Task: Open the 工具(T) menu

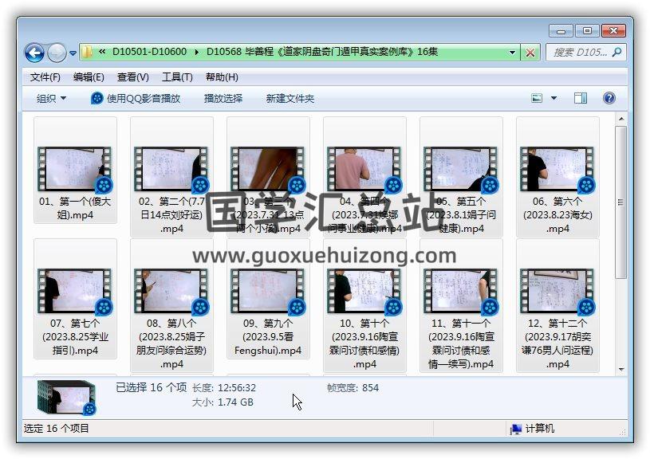Action: point(176,77)
